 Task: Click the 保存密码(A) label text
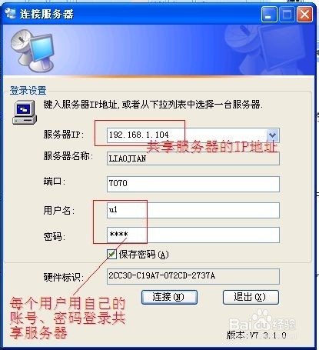click(x=144, y=255)
